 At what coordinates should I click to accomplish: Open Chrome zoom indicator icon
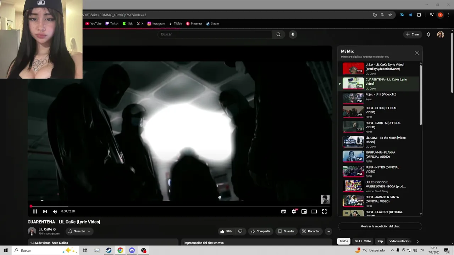pyautogui.click(x=382, y=15)
